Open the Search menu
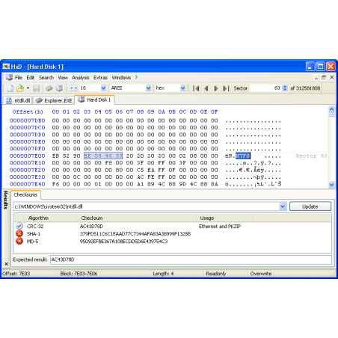The height and width of the screenshot is (338, 338). point(46,78)
